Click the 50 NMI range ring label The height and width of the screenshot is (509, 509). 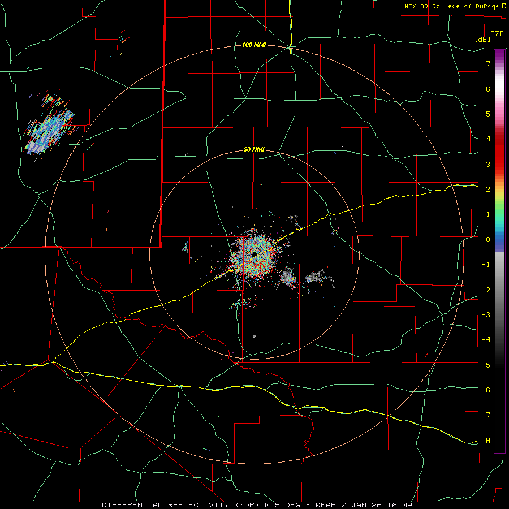click(x=254, y=150)
